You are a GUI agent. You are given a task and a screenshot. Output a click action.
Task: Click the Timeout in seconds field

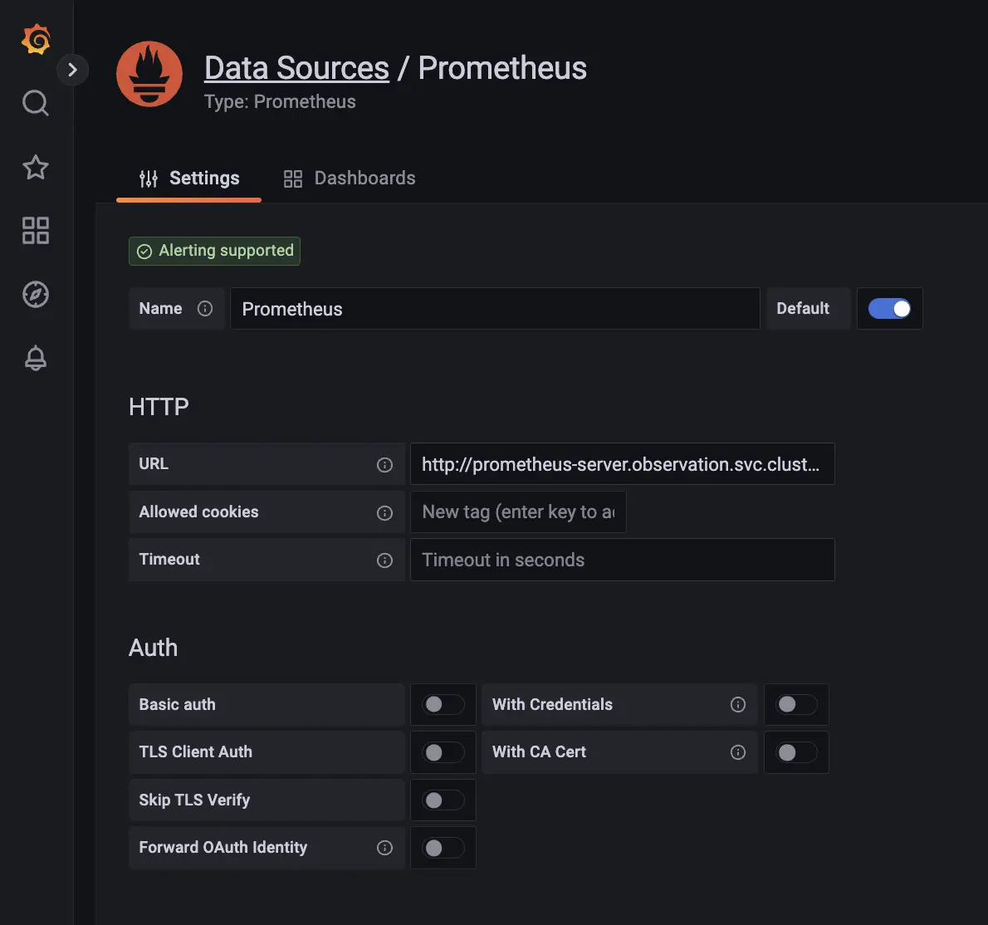coord(622,560)
